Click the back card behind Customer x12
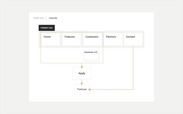This screenshot has height=114, width=183. pos(99,60)
